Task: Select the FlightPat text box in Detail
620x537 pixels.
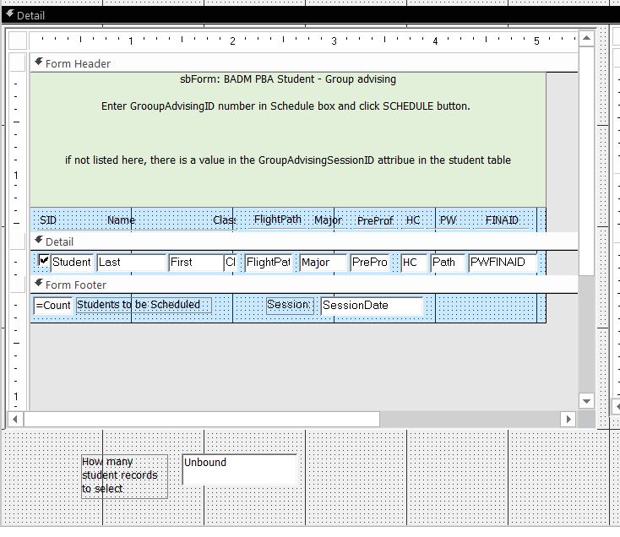Action: tap(269, 263)
